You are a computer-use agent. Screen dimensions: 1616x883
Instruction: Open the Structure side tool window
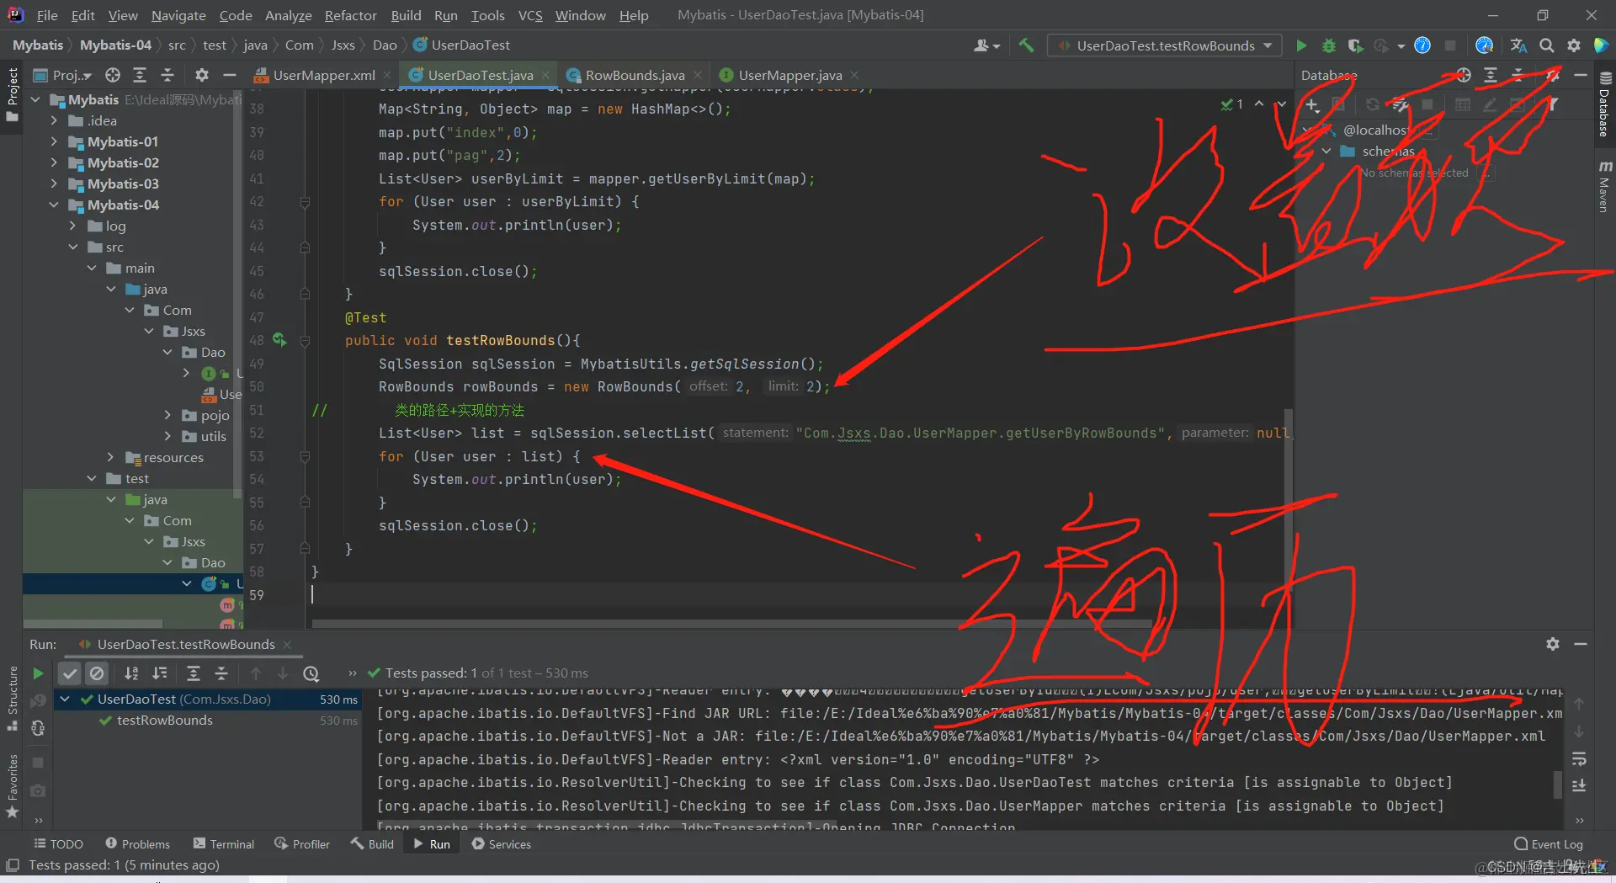point(13,698)
